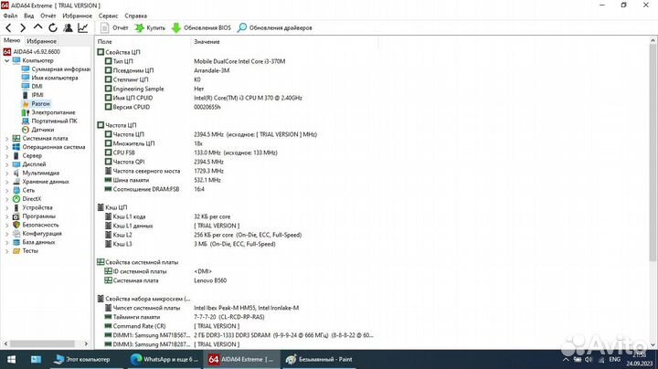Go forward with the right arrow icon

coord(23,28)
